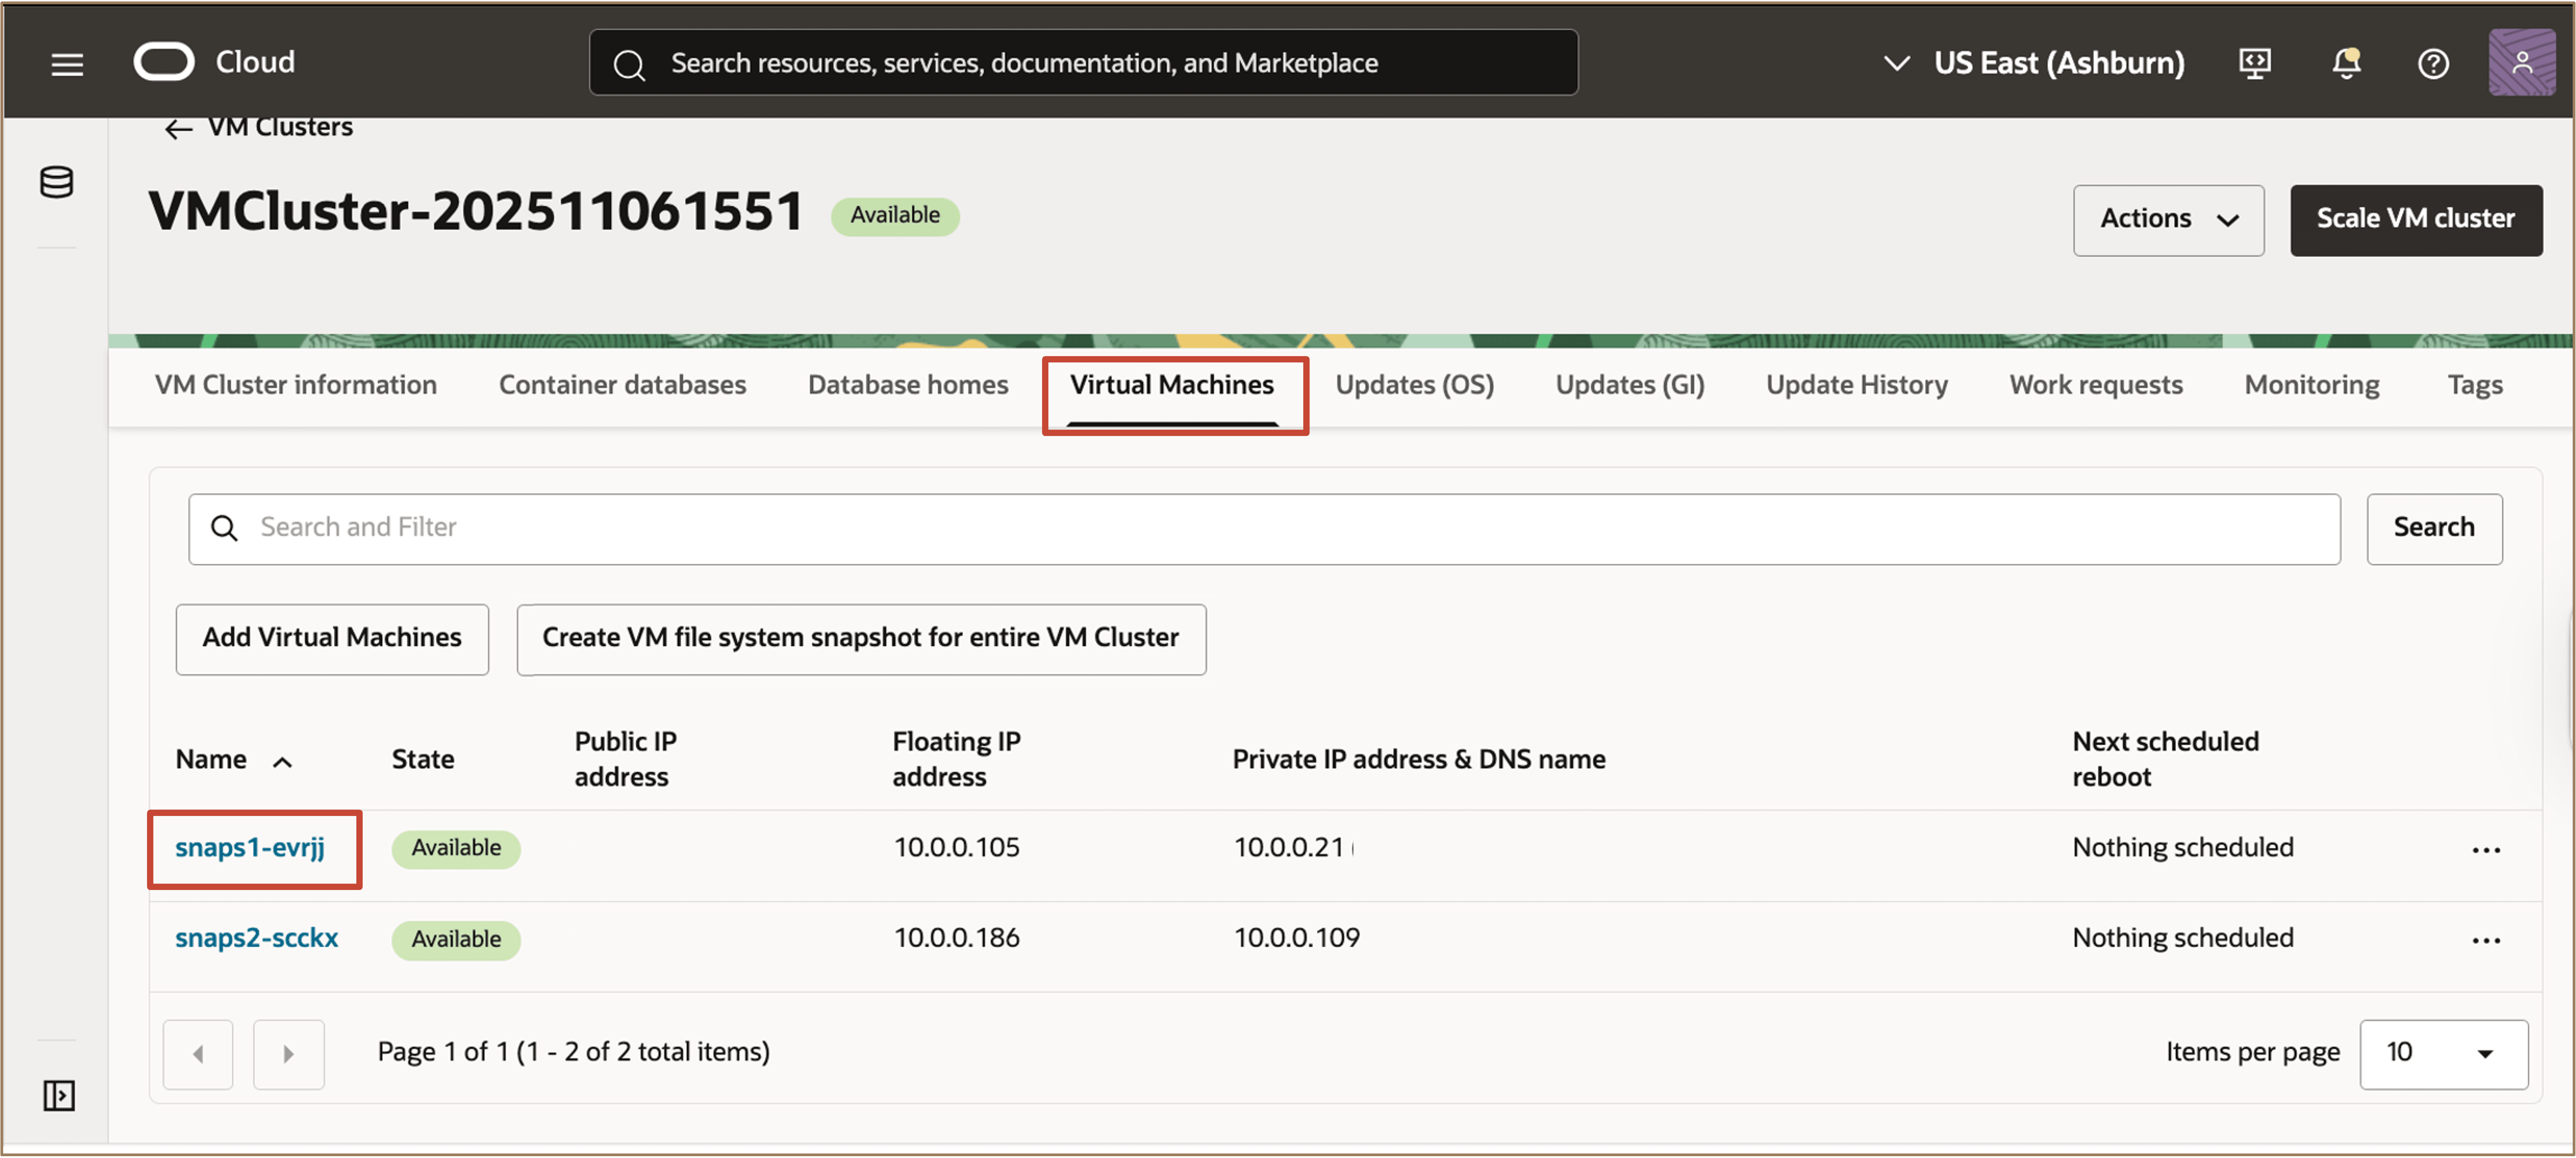2576x1158 pixels.
Task: Open the notifications bell
Action: pos(2345,62)
